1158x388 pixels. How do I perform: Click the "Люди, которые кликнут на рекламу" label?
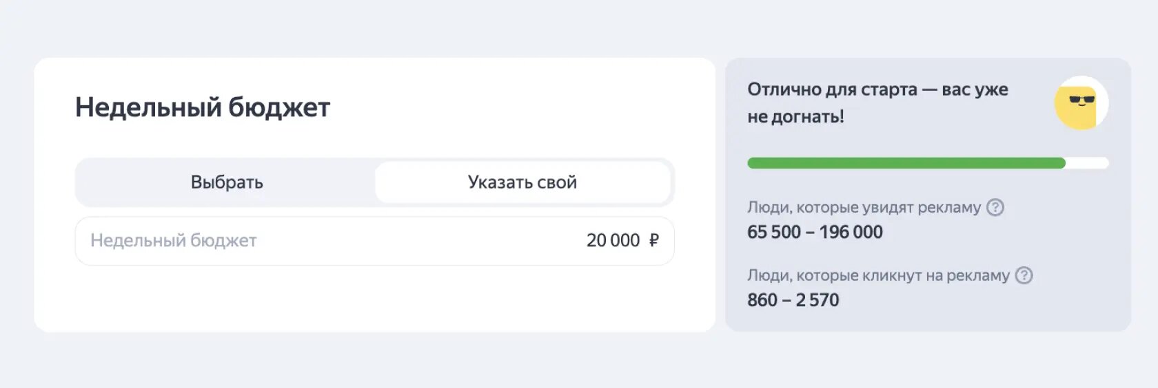pyautogui.click(x=878, y=275)
